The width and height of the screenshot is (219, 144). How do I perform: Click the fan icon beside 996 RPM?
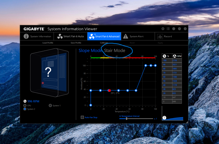pyautogui.click(x=25, y=101)
